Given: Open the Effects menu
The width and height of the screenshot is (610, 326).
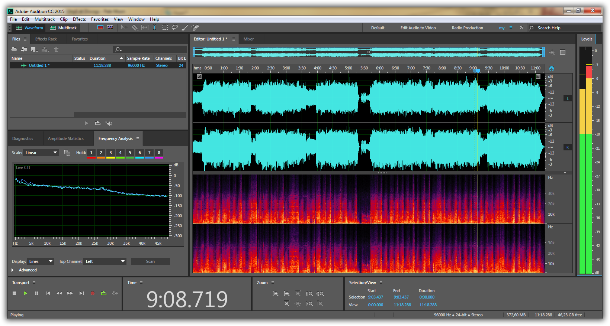Looking at the screenshot, I should tap(79, 19).
